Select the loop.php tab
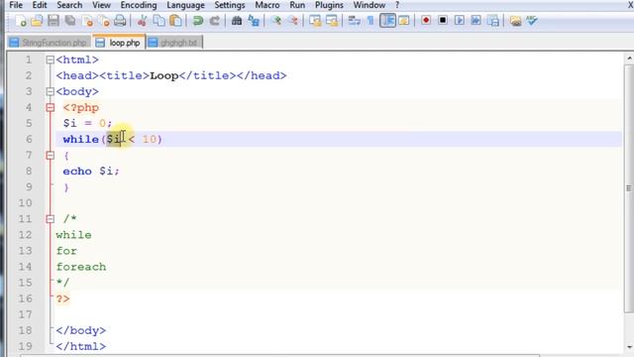 [119, 42]
